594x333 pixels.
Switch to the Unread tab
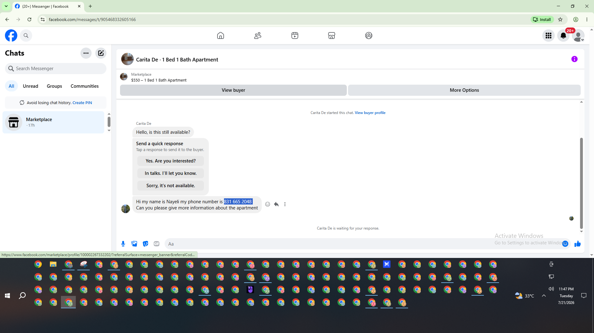[31, 86]
